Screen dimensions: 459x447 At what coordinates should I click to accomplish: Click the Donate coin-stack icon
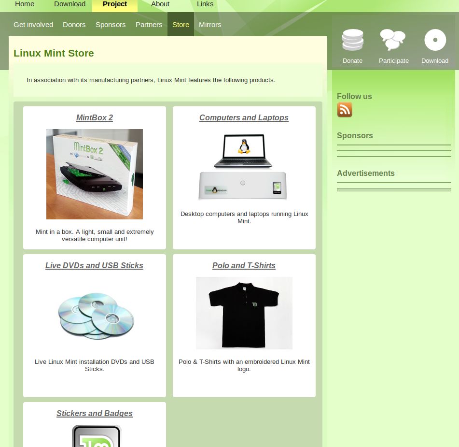coord(352,40)
